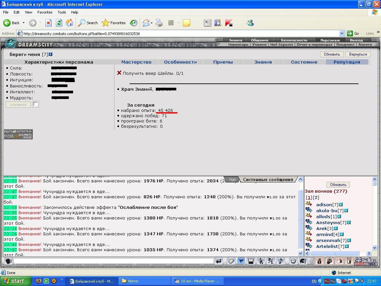Toggle the checkbox next to сохранить
Image resolution: width=381 pixels, height=286 pixels.
click(x=35, y=104)
